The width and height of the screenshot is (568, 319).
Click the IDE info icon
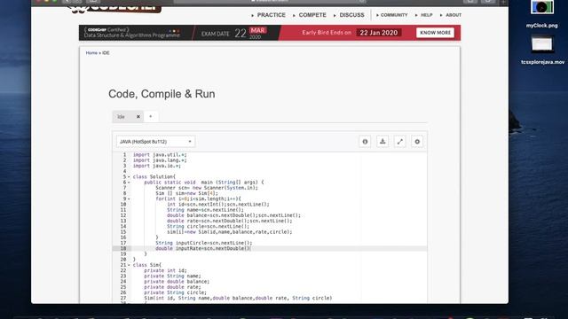(365, 142)
